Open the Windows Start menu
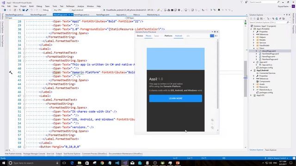The height and width of the screenshot is (166, 296). tap(4, 163)
